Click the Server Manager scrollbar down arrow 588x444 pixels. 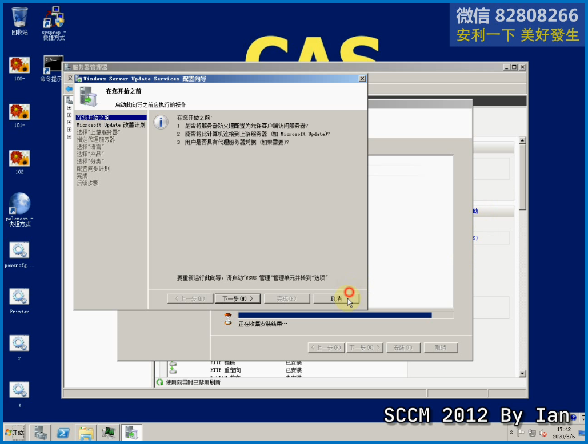point(522,374)
